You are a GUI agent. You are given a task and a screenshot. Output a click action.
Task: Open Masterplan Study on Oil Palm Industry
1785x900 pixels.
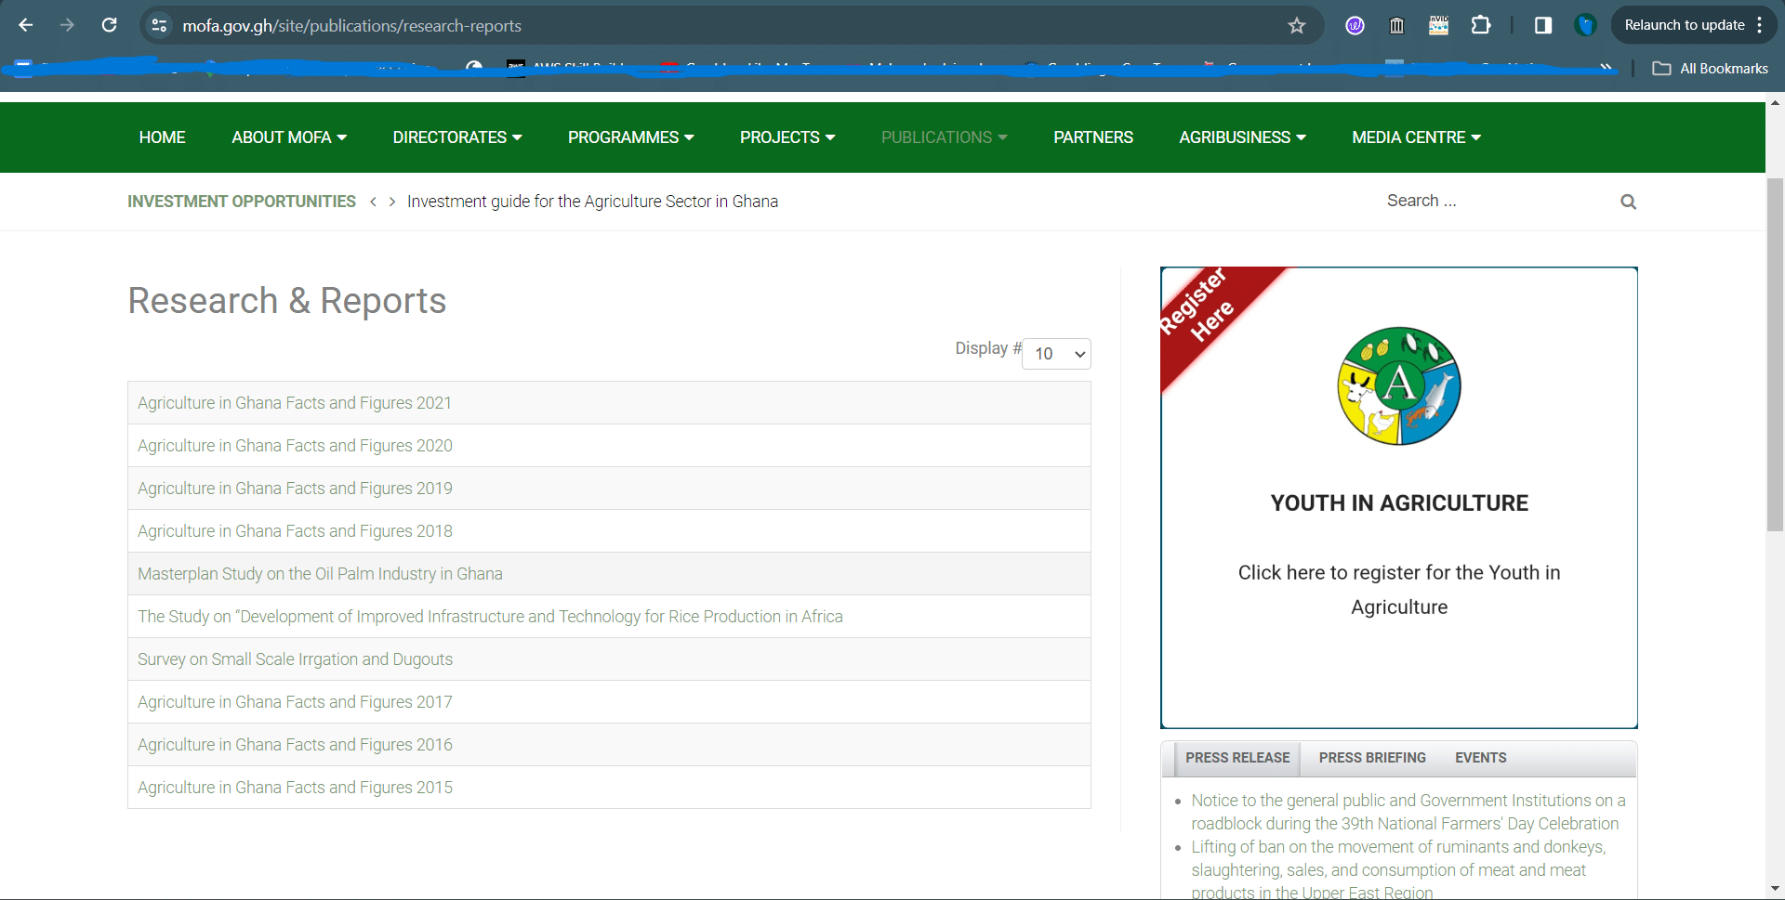pyautogui.click(x=320, y=574)
